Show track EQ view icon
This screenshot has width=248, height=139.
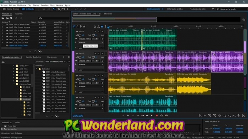[x=84, y=26]
